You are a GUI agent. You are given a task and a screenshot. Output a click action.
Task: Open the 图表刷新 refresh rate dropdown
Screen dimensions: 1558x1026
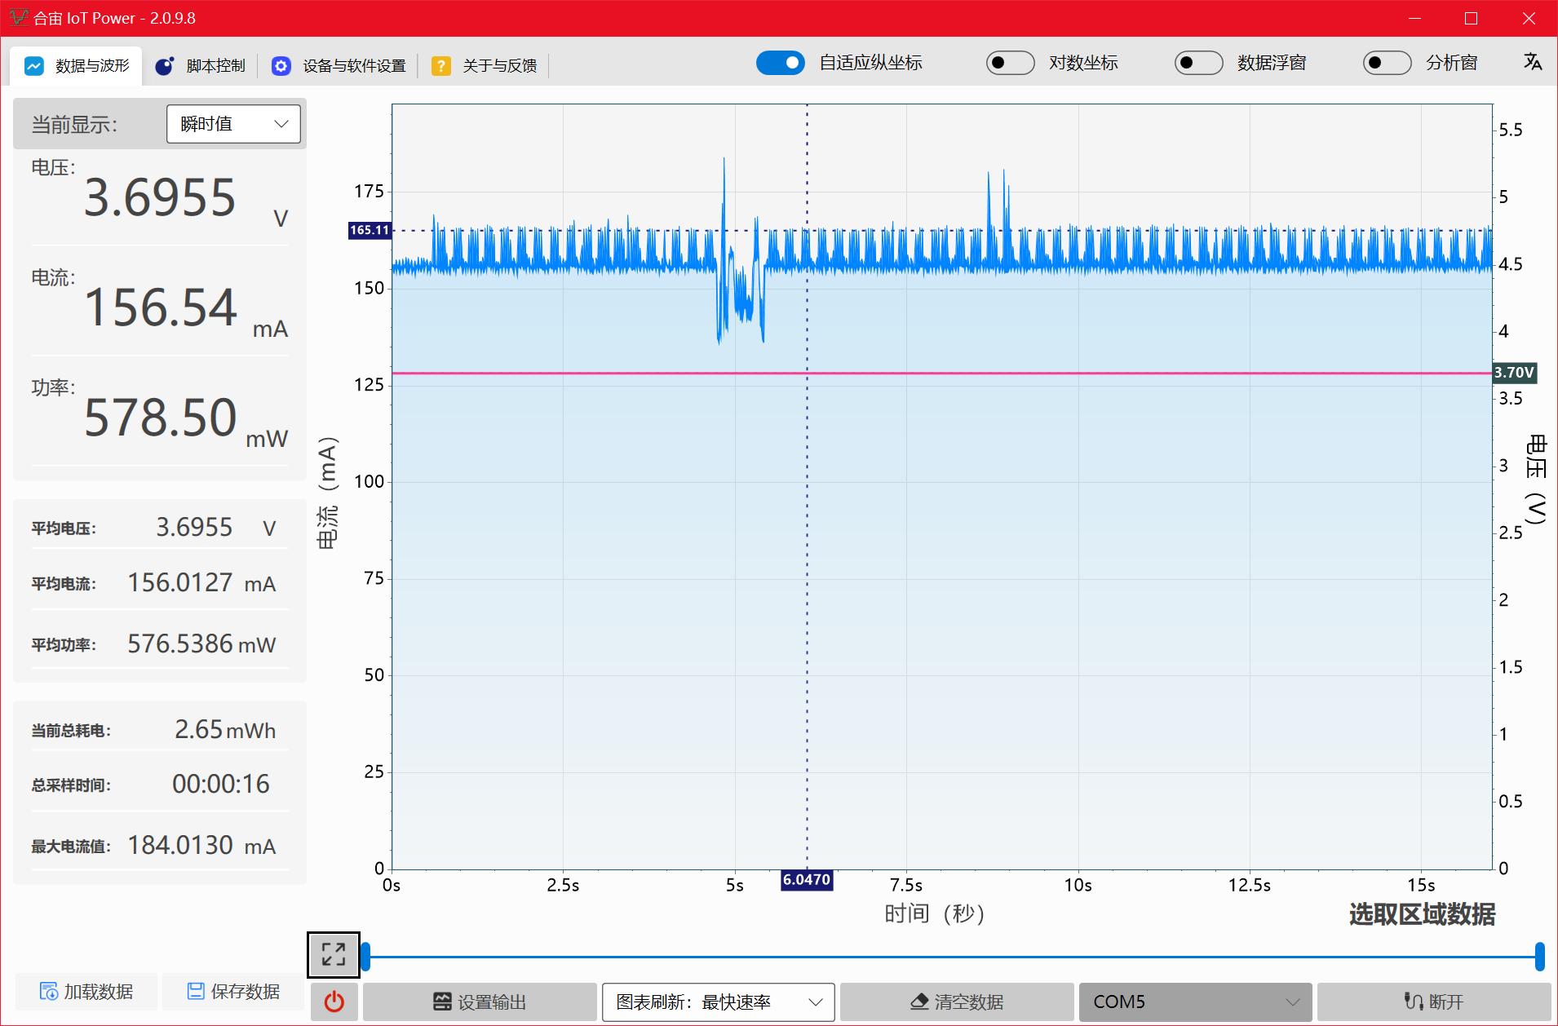[x=718, y=1002]
